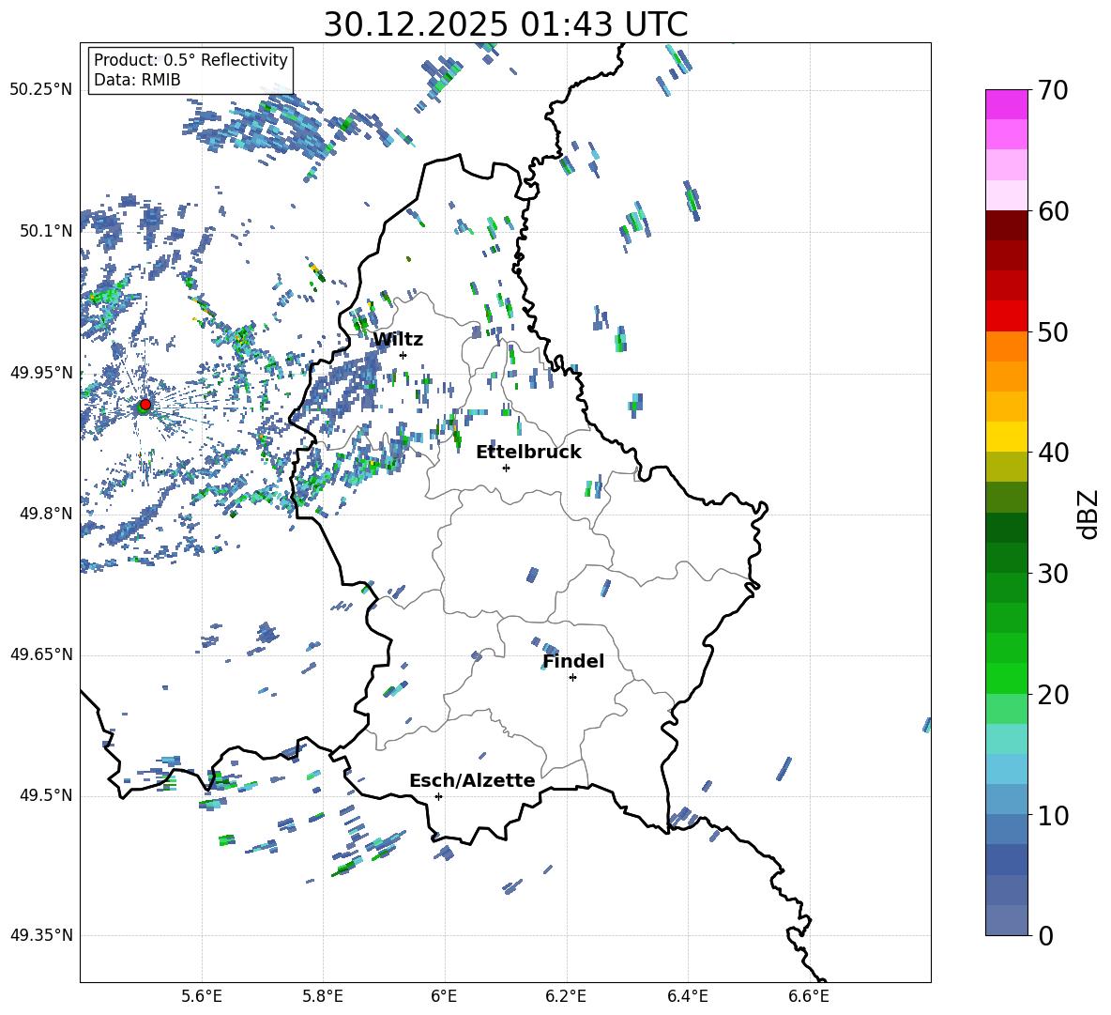
Task: Click the 49.8°N latitude label
Action: [x=46, y=514]
